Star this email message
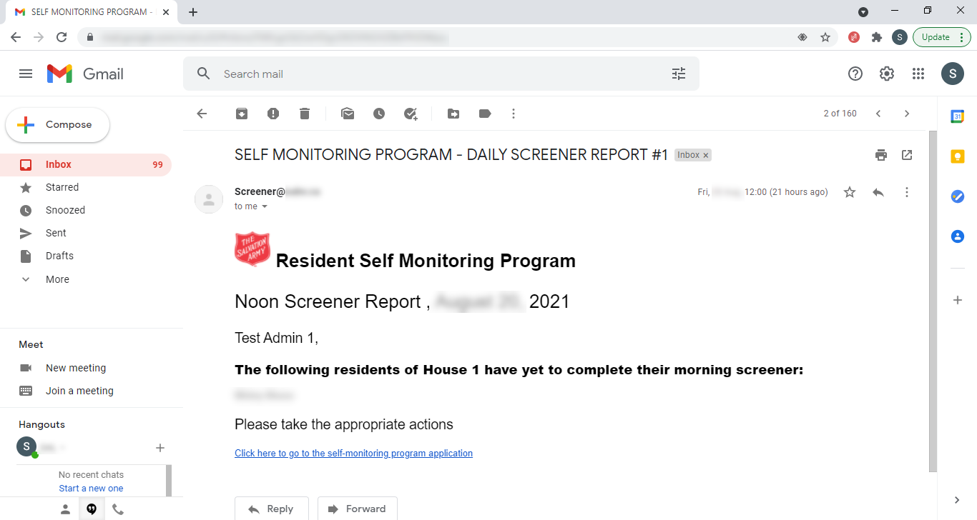The width and height of the screenshot is (977, 520). [850, 192]
